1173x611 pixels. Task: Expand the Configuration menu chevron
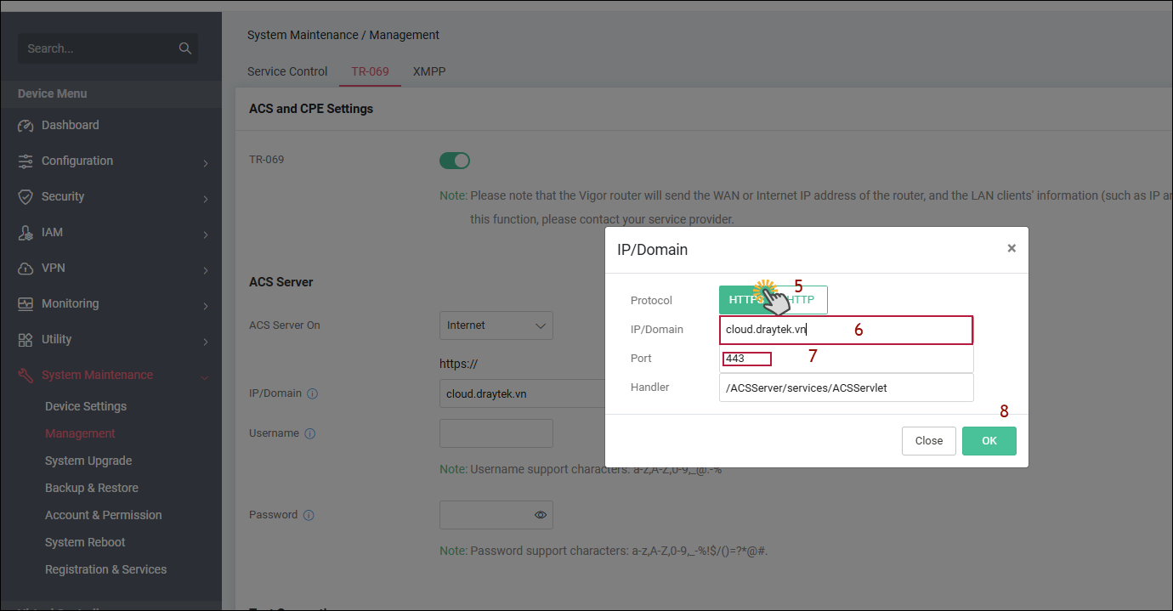tap(206, 163)
